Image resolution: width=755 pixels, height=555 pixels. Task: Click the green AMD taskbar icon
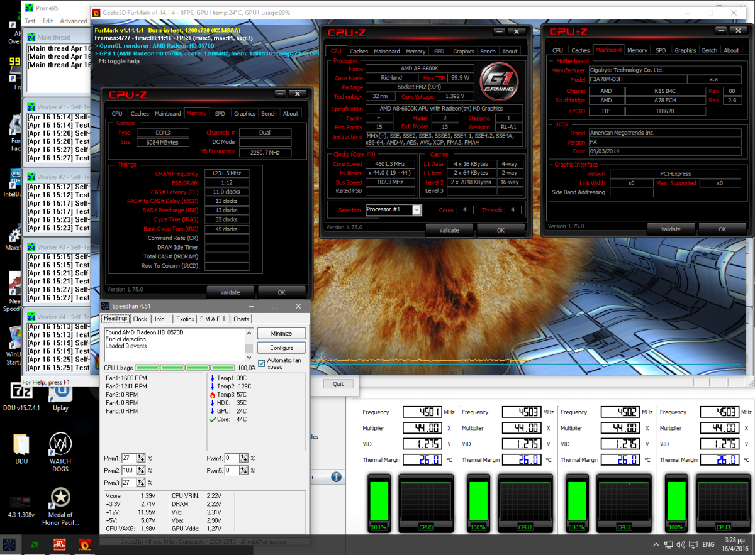(35, 545)
